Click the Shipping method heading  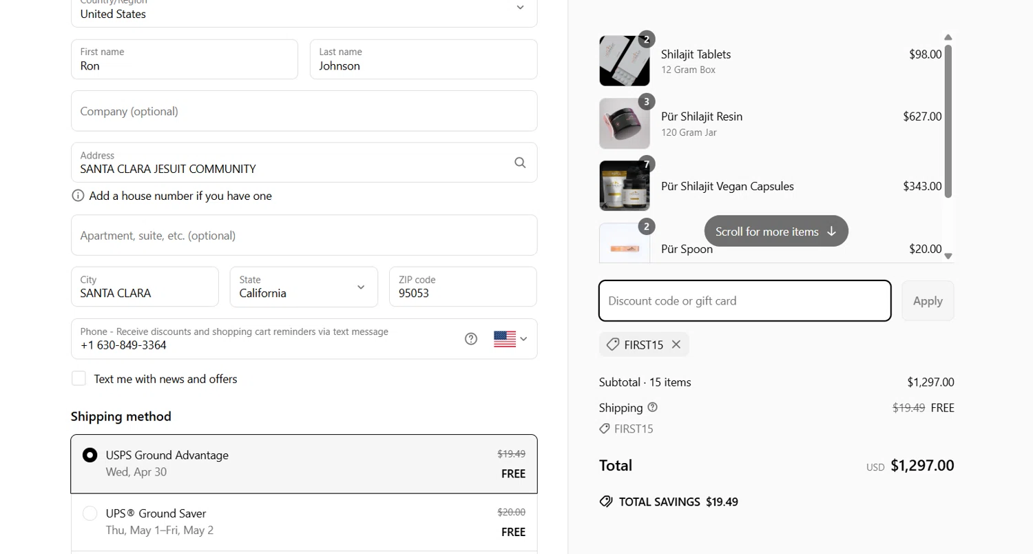pyautogui.click(x=121, y=416)
